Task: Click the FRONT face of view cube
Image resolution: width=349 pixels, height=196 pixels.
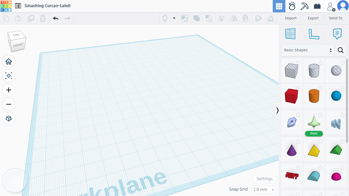Action: [x=18, y=45]
